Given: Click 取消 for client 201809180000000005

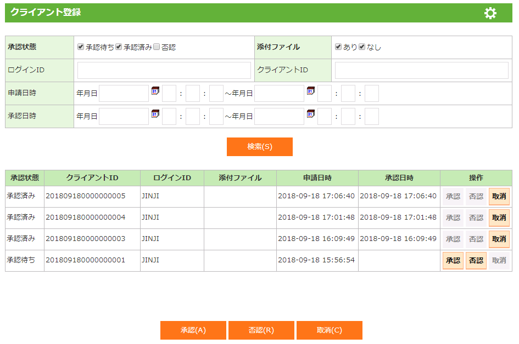Looking at the screenshot, I should (499, 197).
